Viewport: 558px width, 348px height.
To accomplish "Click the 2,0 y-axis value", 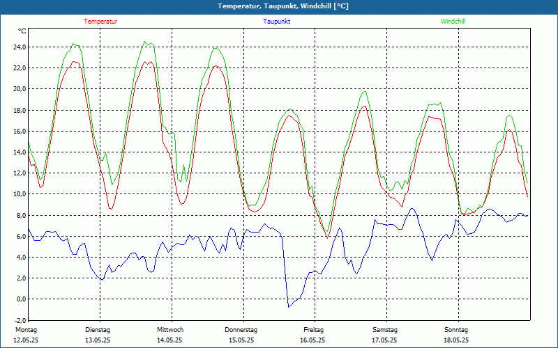I will (x=21, y=278).
